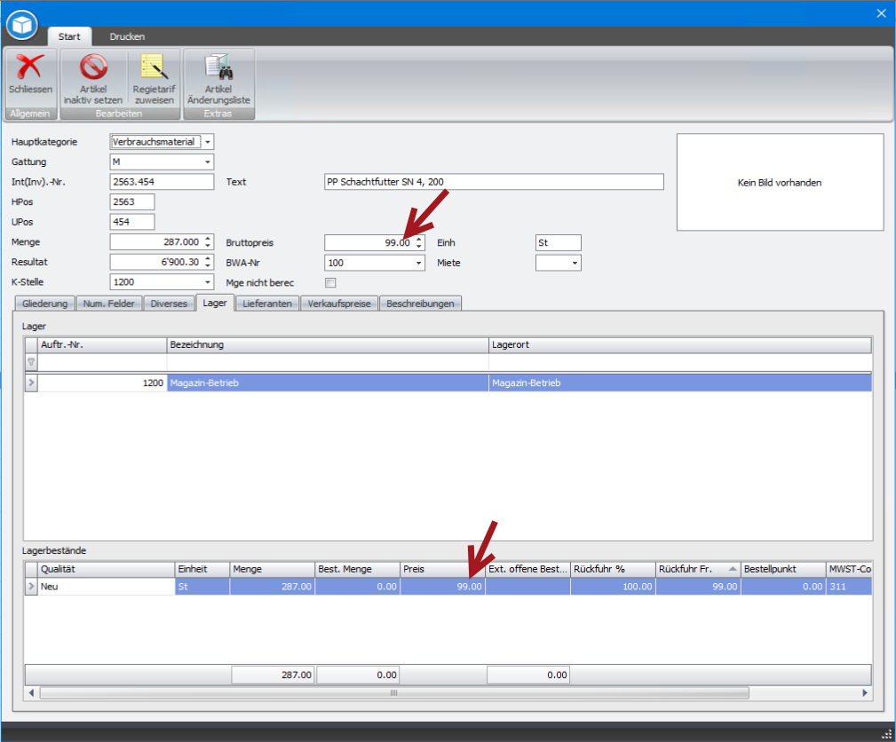
Task: Open the Lieferanten tab
Action: click(x=267, y=304)
